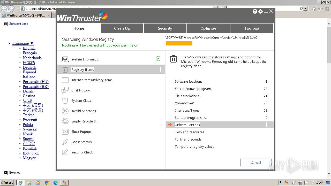Click the Registry Items trash icon
This screenshot has width=331, height=186.
[65, 70]
